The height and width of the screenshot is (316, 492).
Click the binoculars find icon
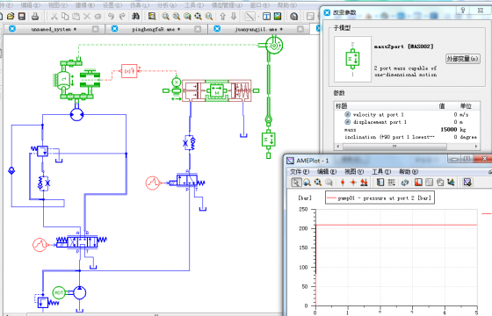click(135, 17)
